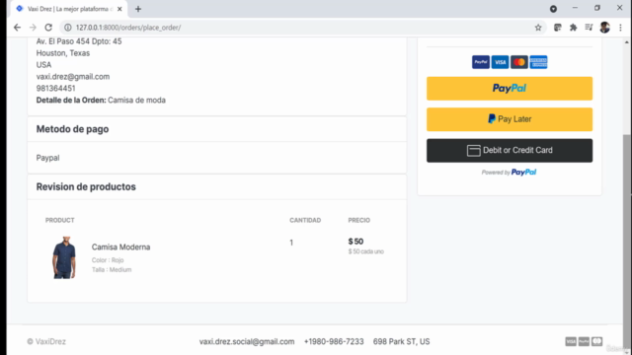Click the PayPal card logo icon
Screen dimensions: 632x355
[481, 62]
